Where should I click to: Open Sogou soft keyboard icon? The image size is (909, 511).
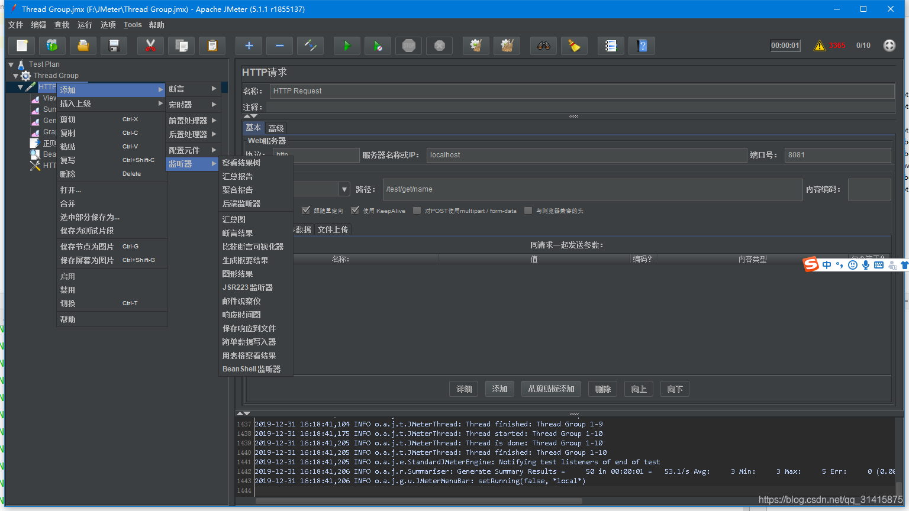click(879, 265)
